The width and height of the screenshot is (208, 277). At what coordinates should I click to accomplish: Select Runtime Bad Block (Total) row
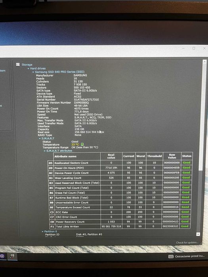(x=120, y=197)
